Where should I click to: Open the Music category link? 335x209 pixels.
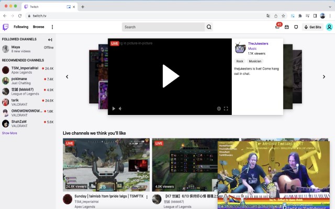coord(252,49)
